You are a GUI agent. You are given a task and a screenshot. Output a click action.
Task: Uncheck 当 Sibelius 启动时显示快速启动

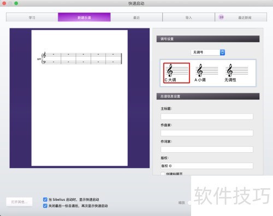coord(45,200)
